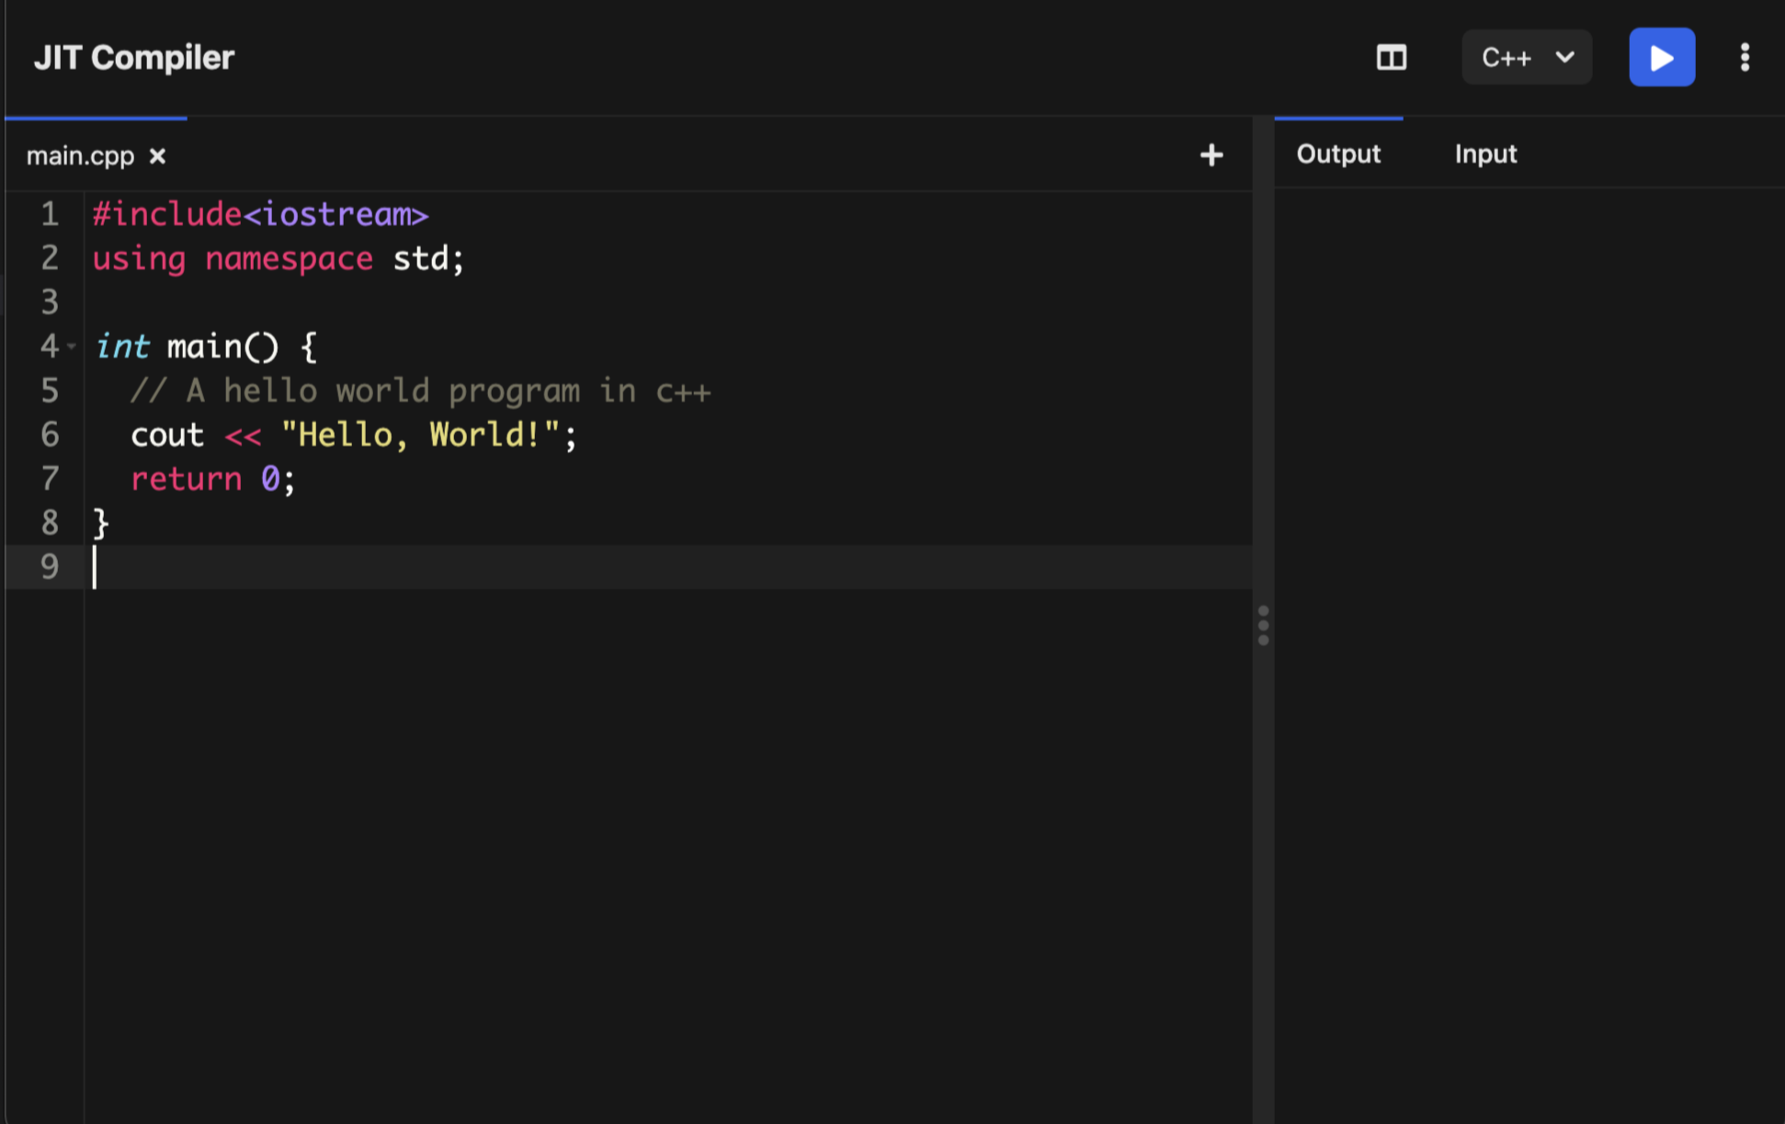Close the main.cpp file tab
This screenshot has width=1785, height=1124.
tap(157, 156)
